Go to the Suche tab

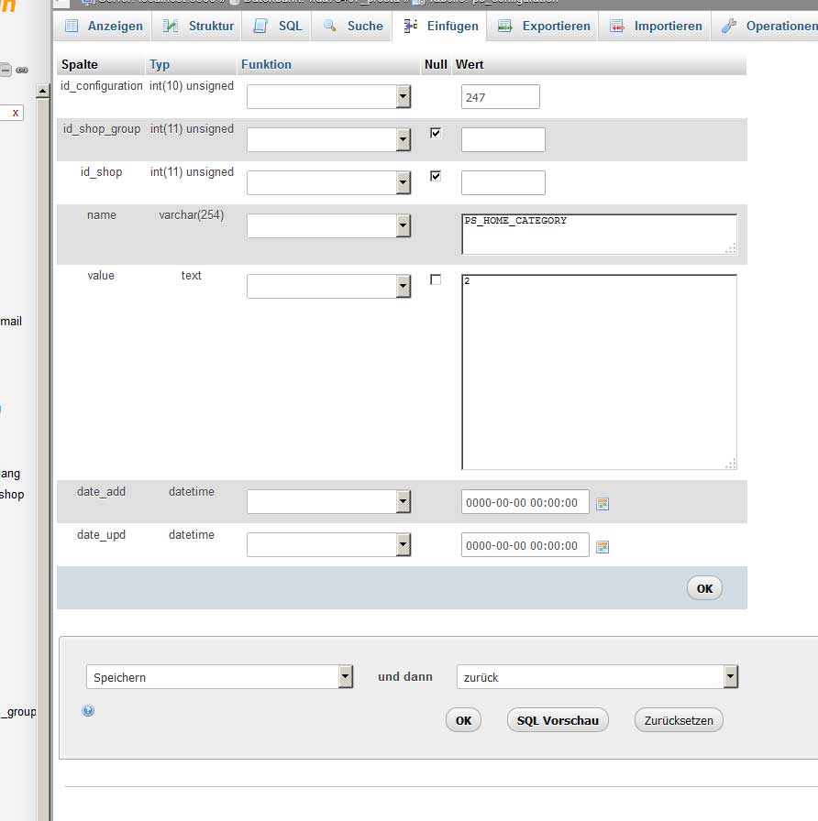pyautogui.click(x=352, y=27)
